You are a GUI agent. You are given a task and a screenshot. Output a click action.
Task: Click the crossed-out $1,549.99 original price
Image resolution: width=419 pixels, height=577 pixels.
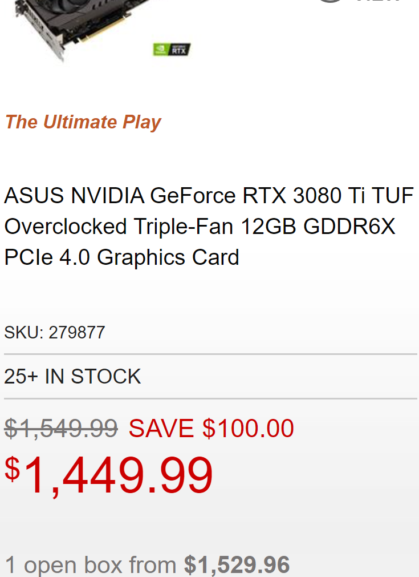tap(61, 428)
